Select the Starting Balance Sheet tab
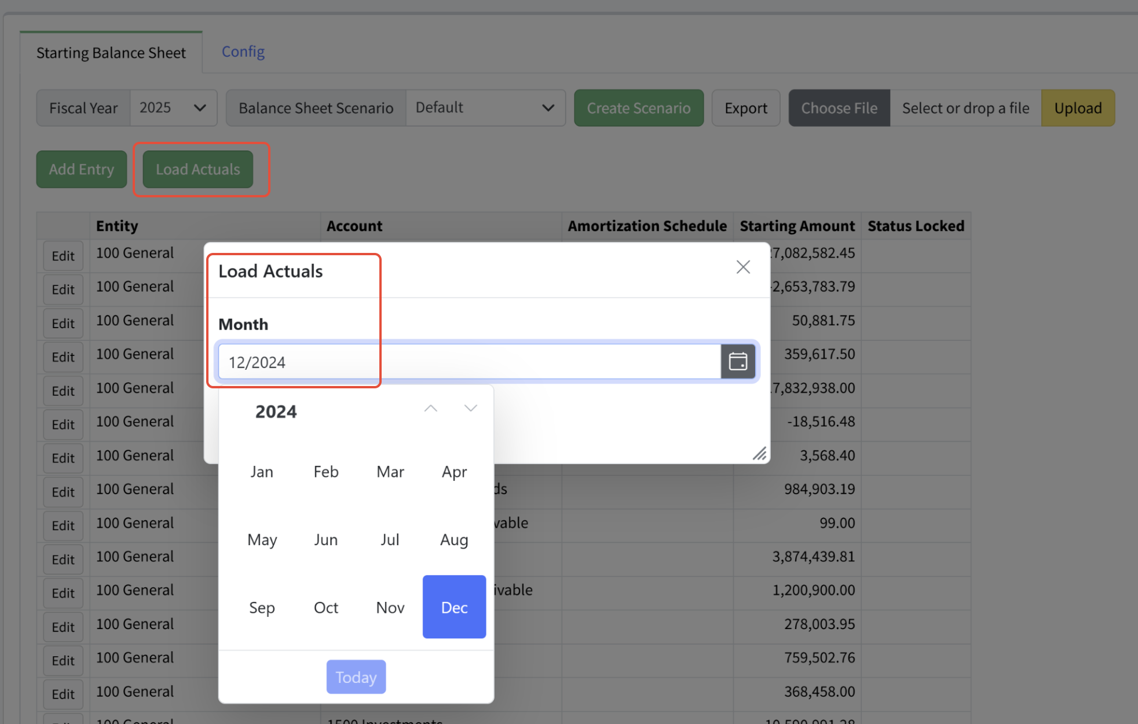Screen dimensions: 1138x724 tap(111, 53)
